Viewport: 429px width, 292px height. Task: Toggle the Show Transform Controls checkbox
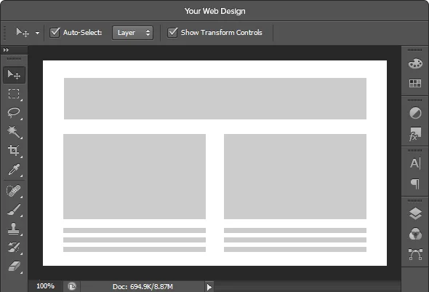click(x=172, y=32)
